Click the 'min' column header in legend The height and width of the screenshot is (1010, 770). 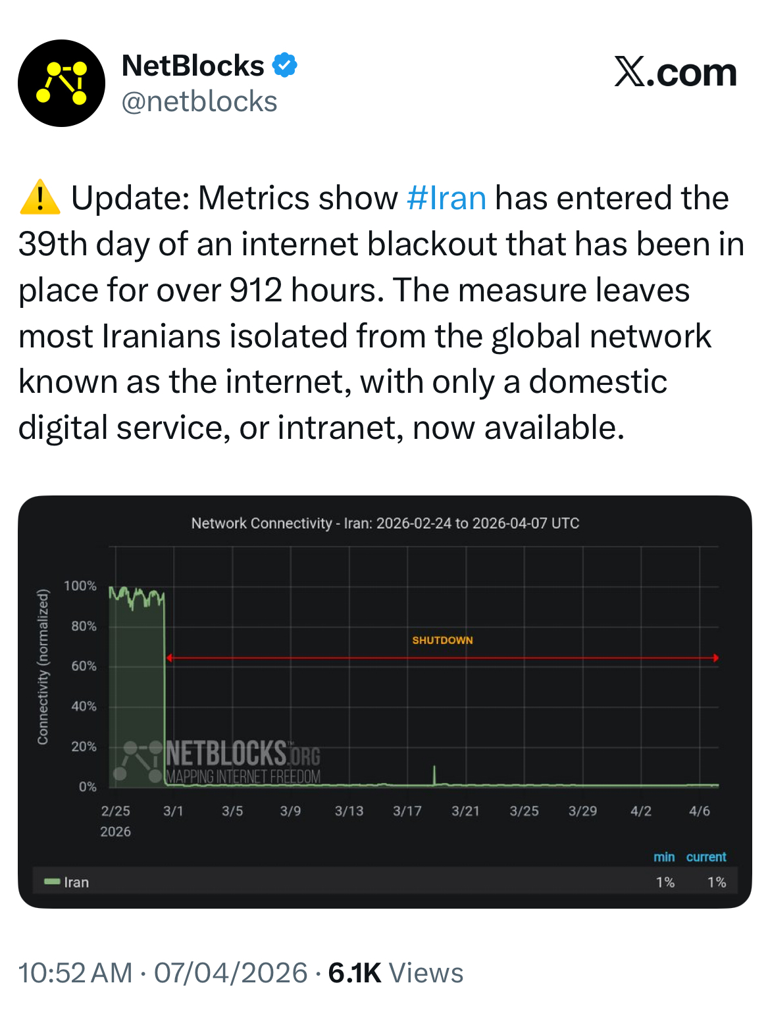[x=663, y=857]
